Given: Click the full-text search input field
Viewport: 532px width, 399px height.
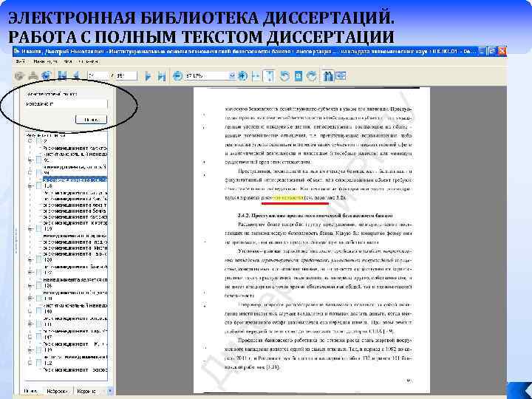Looking at the screenshot, I should [66, 104].
